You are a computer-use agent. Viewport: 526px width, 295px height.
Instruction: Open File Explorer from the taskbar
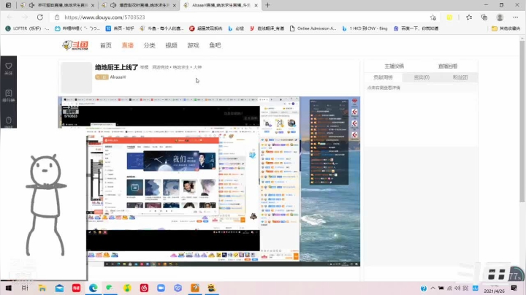pyautogui.click(x=42, y=288)
